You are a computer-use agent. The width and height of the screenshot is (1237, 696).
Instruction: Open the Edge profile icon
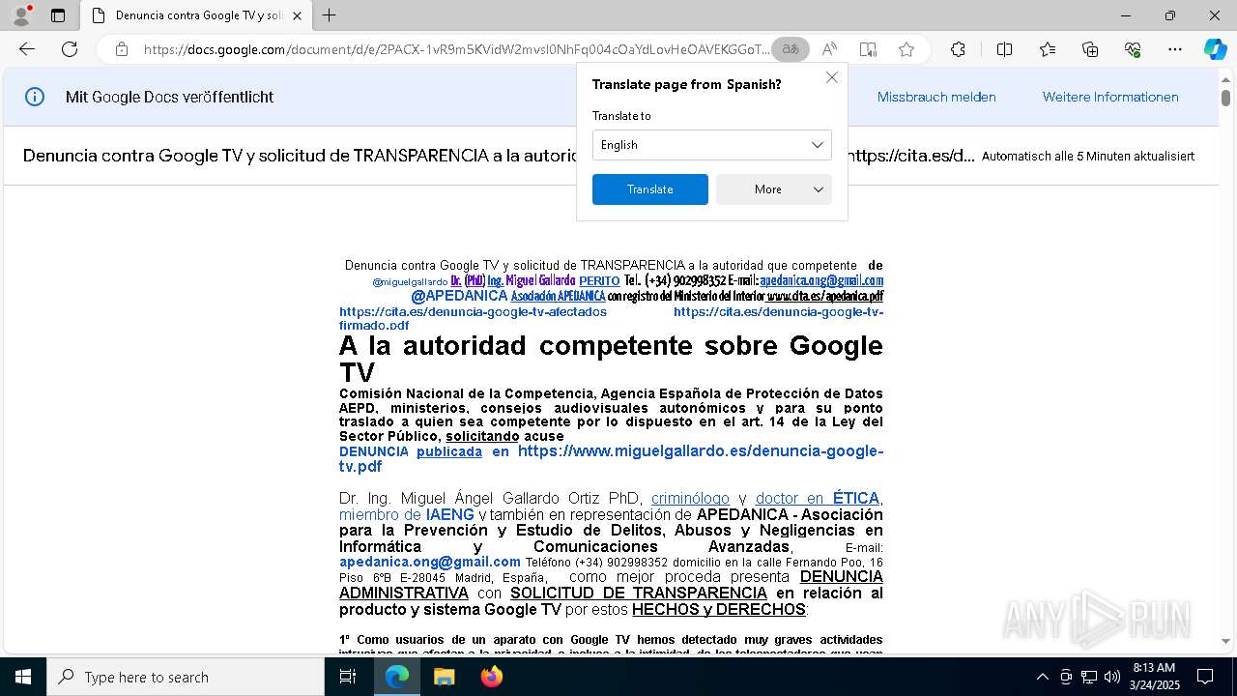coord(21,15)
